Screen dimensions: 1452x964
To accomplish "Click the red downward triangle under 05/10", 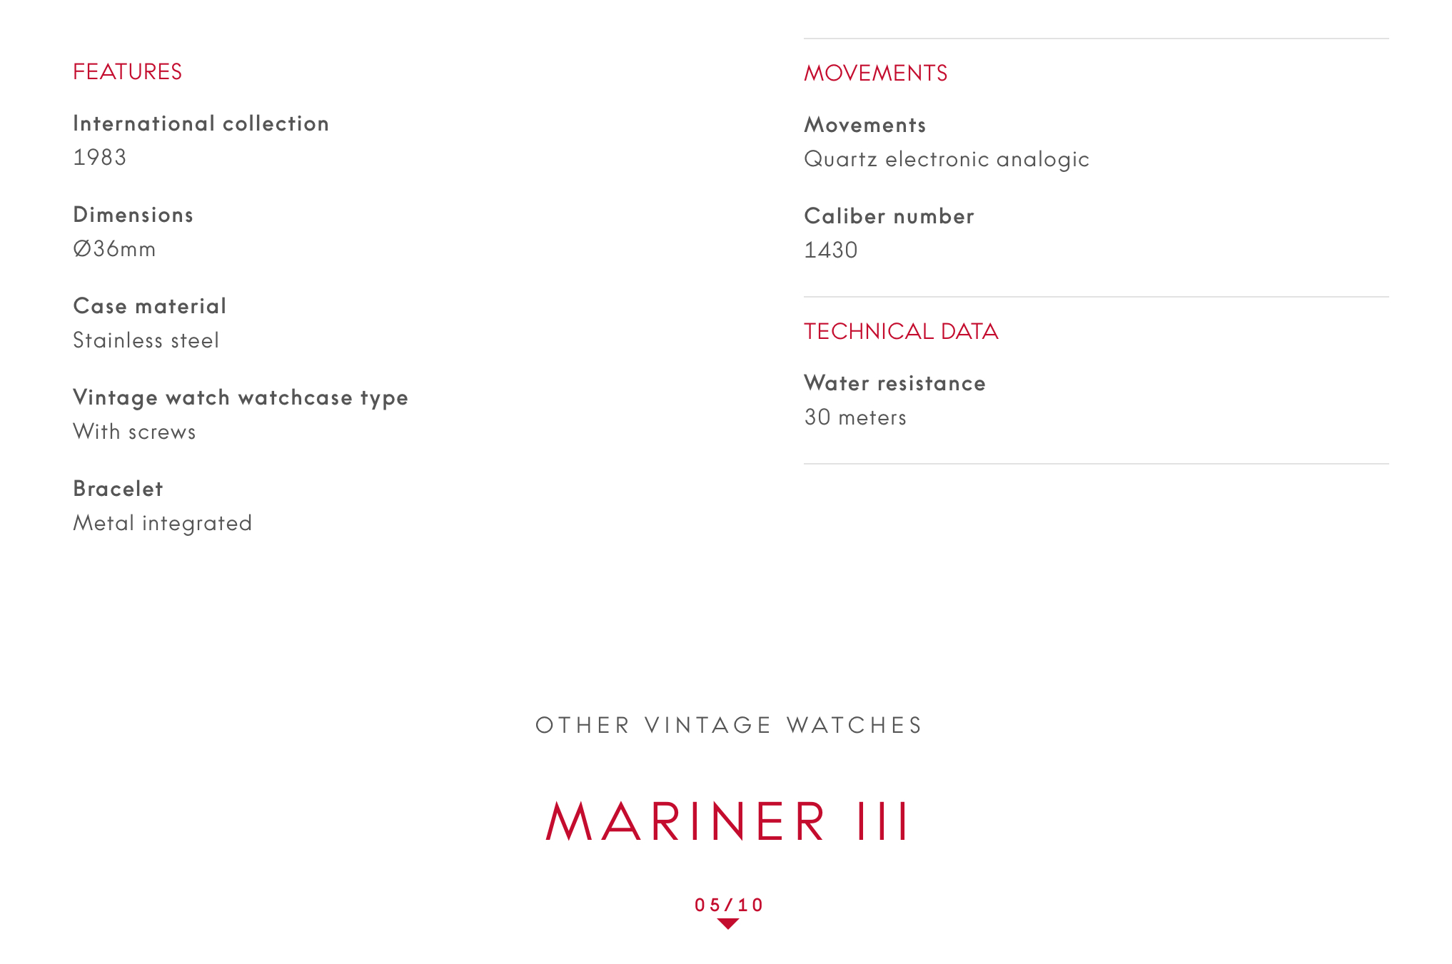I will tap(727, 924).
